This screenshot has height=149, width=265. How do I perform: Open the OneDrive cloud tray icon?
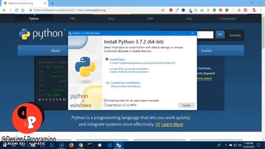click(231, 145)
